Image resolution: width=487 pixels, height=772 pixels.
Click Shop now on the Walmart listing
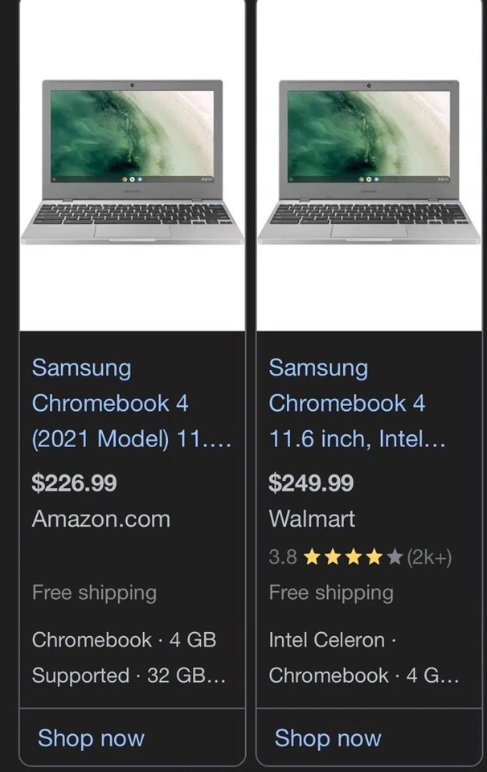[327, 737]
